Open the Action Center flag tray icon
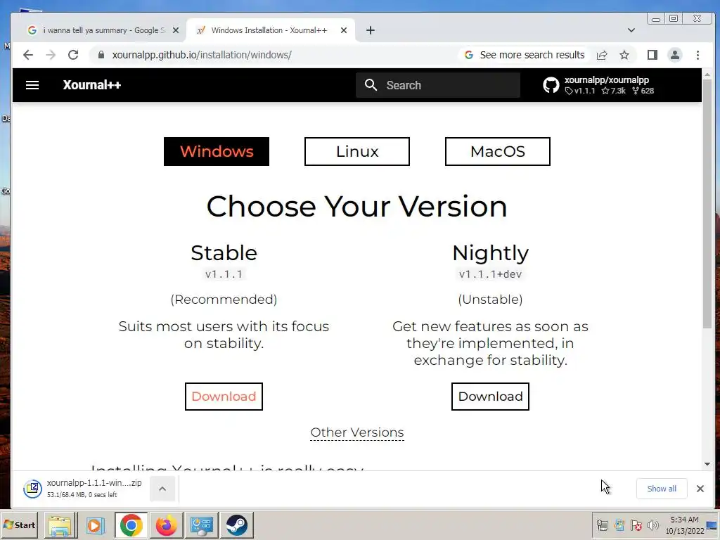This screenshot has width=720, height=540. pos(636,525)
